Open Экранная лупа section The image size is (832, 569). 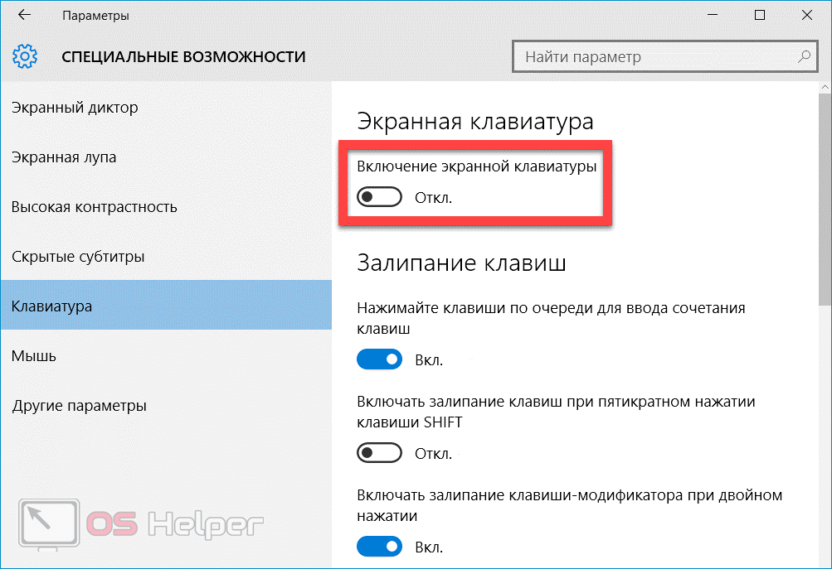pos(64,157)
